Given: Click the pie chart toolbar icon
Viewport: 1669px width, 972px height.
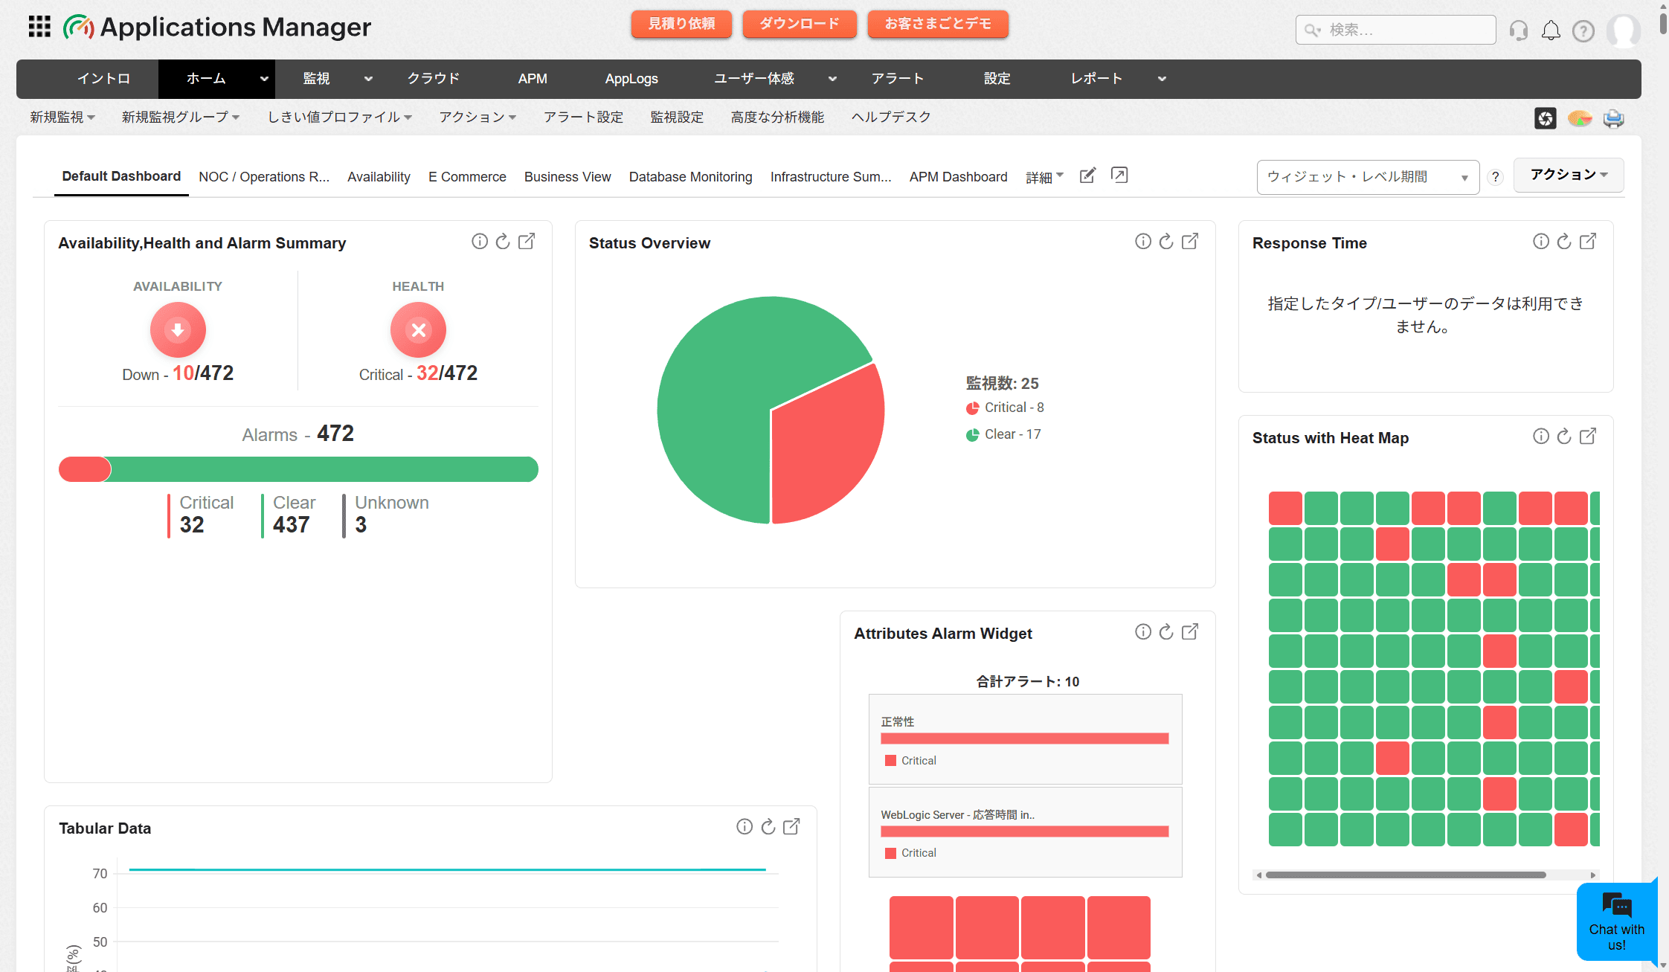Looking at the screenshot, I should [1580, 118].
